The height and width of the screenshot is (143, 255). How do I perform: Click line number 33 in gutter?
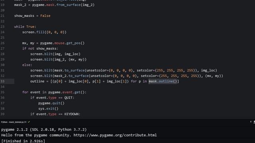coord(2,81)
